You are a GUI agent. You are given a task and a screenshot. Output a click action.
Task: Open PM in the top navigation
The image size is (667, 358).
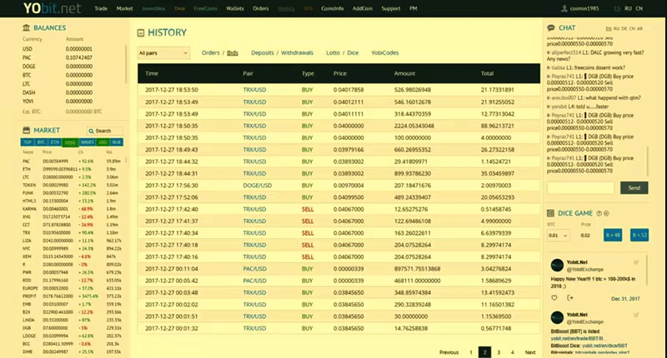coord(413,8)
